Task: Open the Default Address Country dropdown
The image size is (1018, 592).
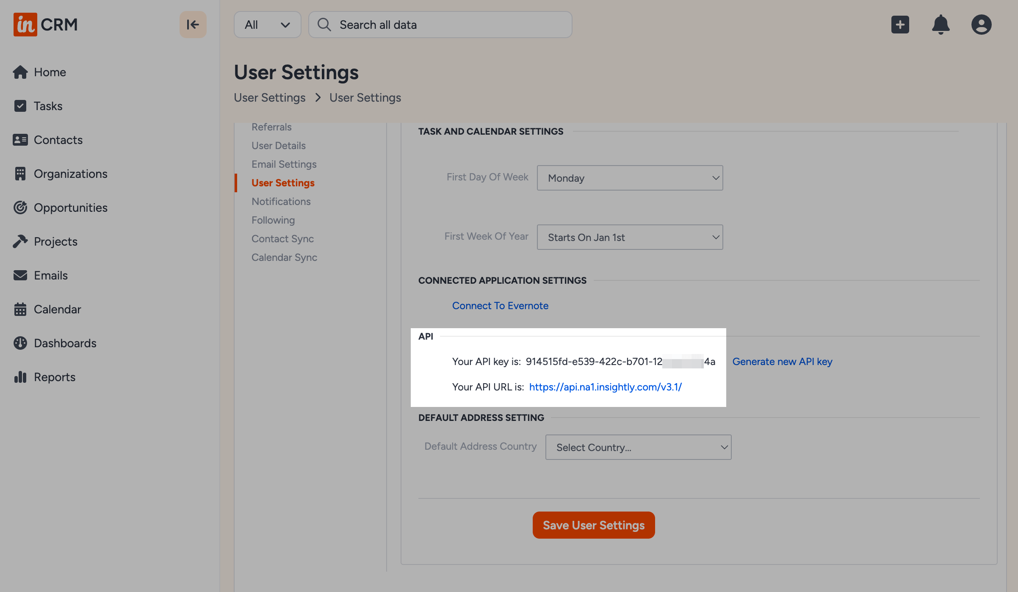Action: coord(638,447)
